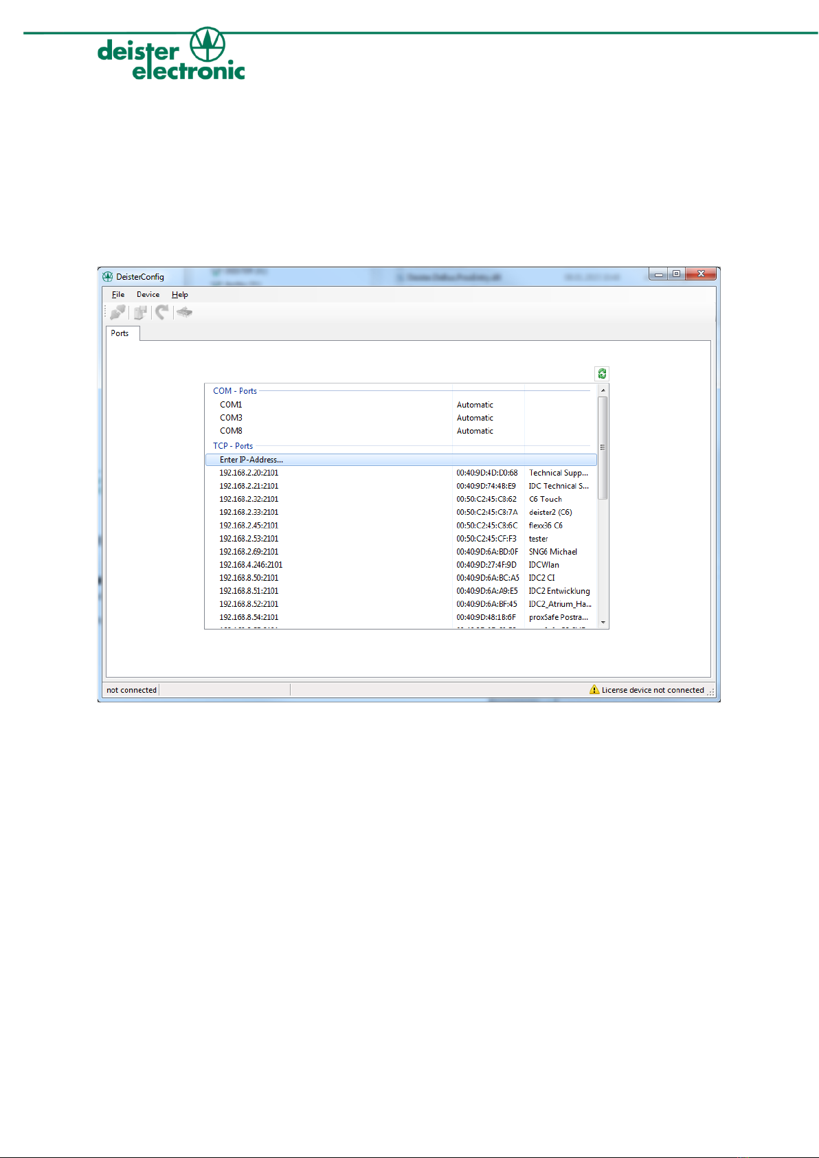The height and width of the screenshot is (1158, 819).
Task: Click the IDC2 Entwicklung device name
Action: click(x=559, y=591)
